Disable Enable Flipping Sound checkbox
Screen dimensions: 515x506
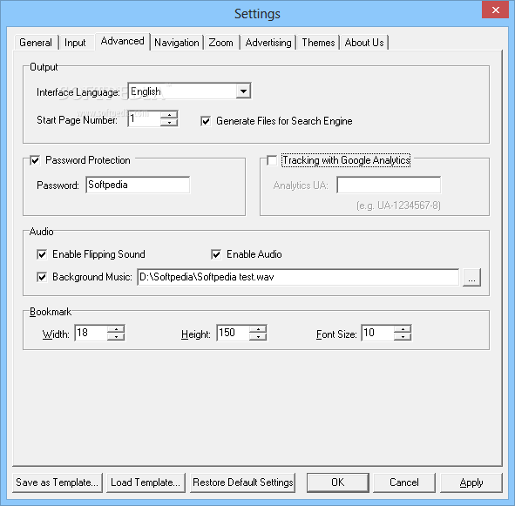[x=42, y=254]
